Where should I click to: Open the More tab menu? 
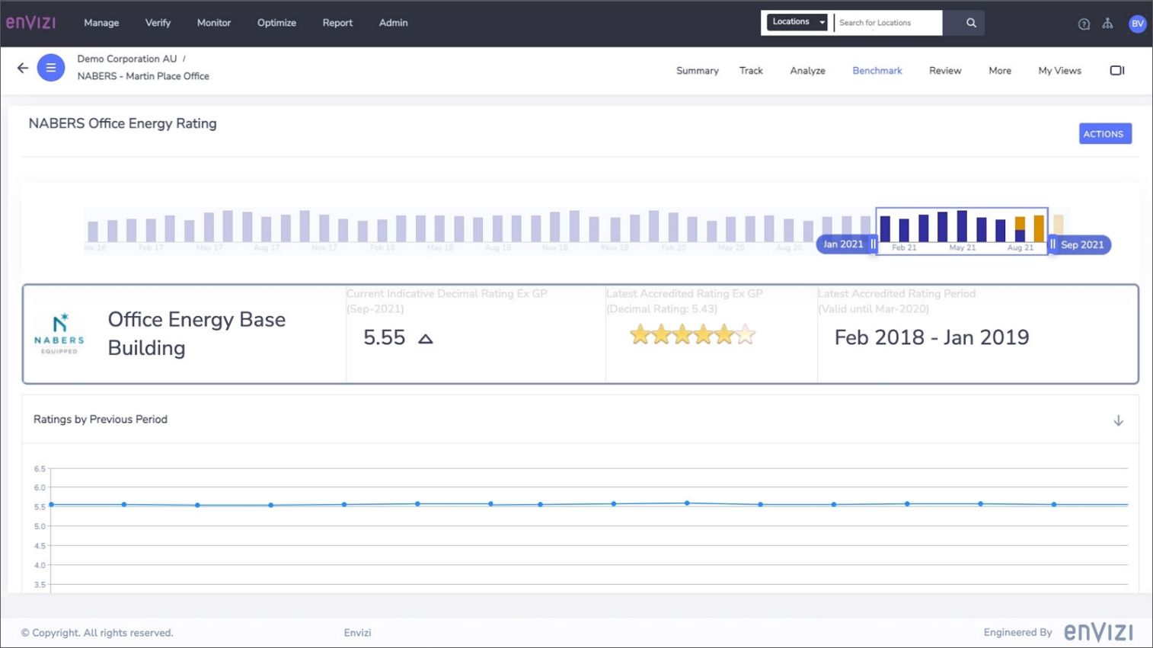point(1000,71)
